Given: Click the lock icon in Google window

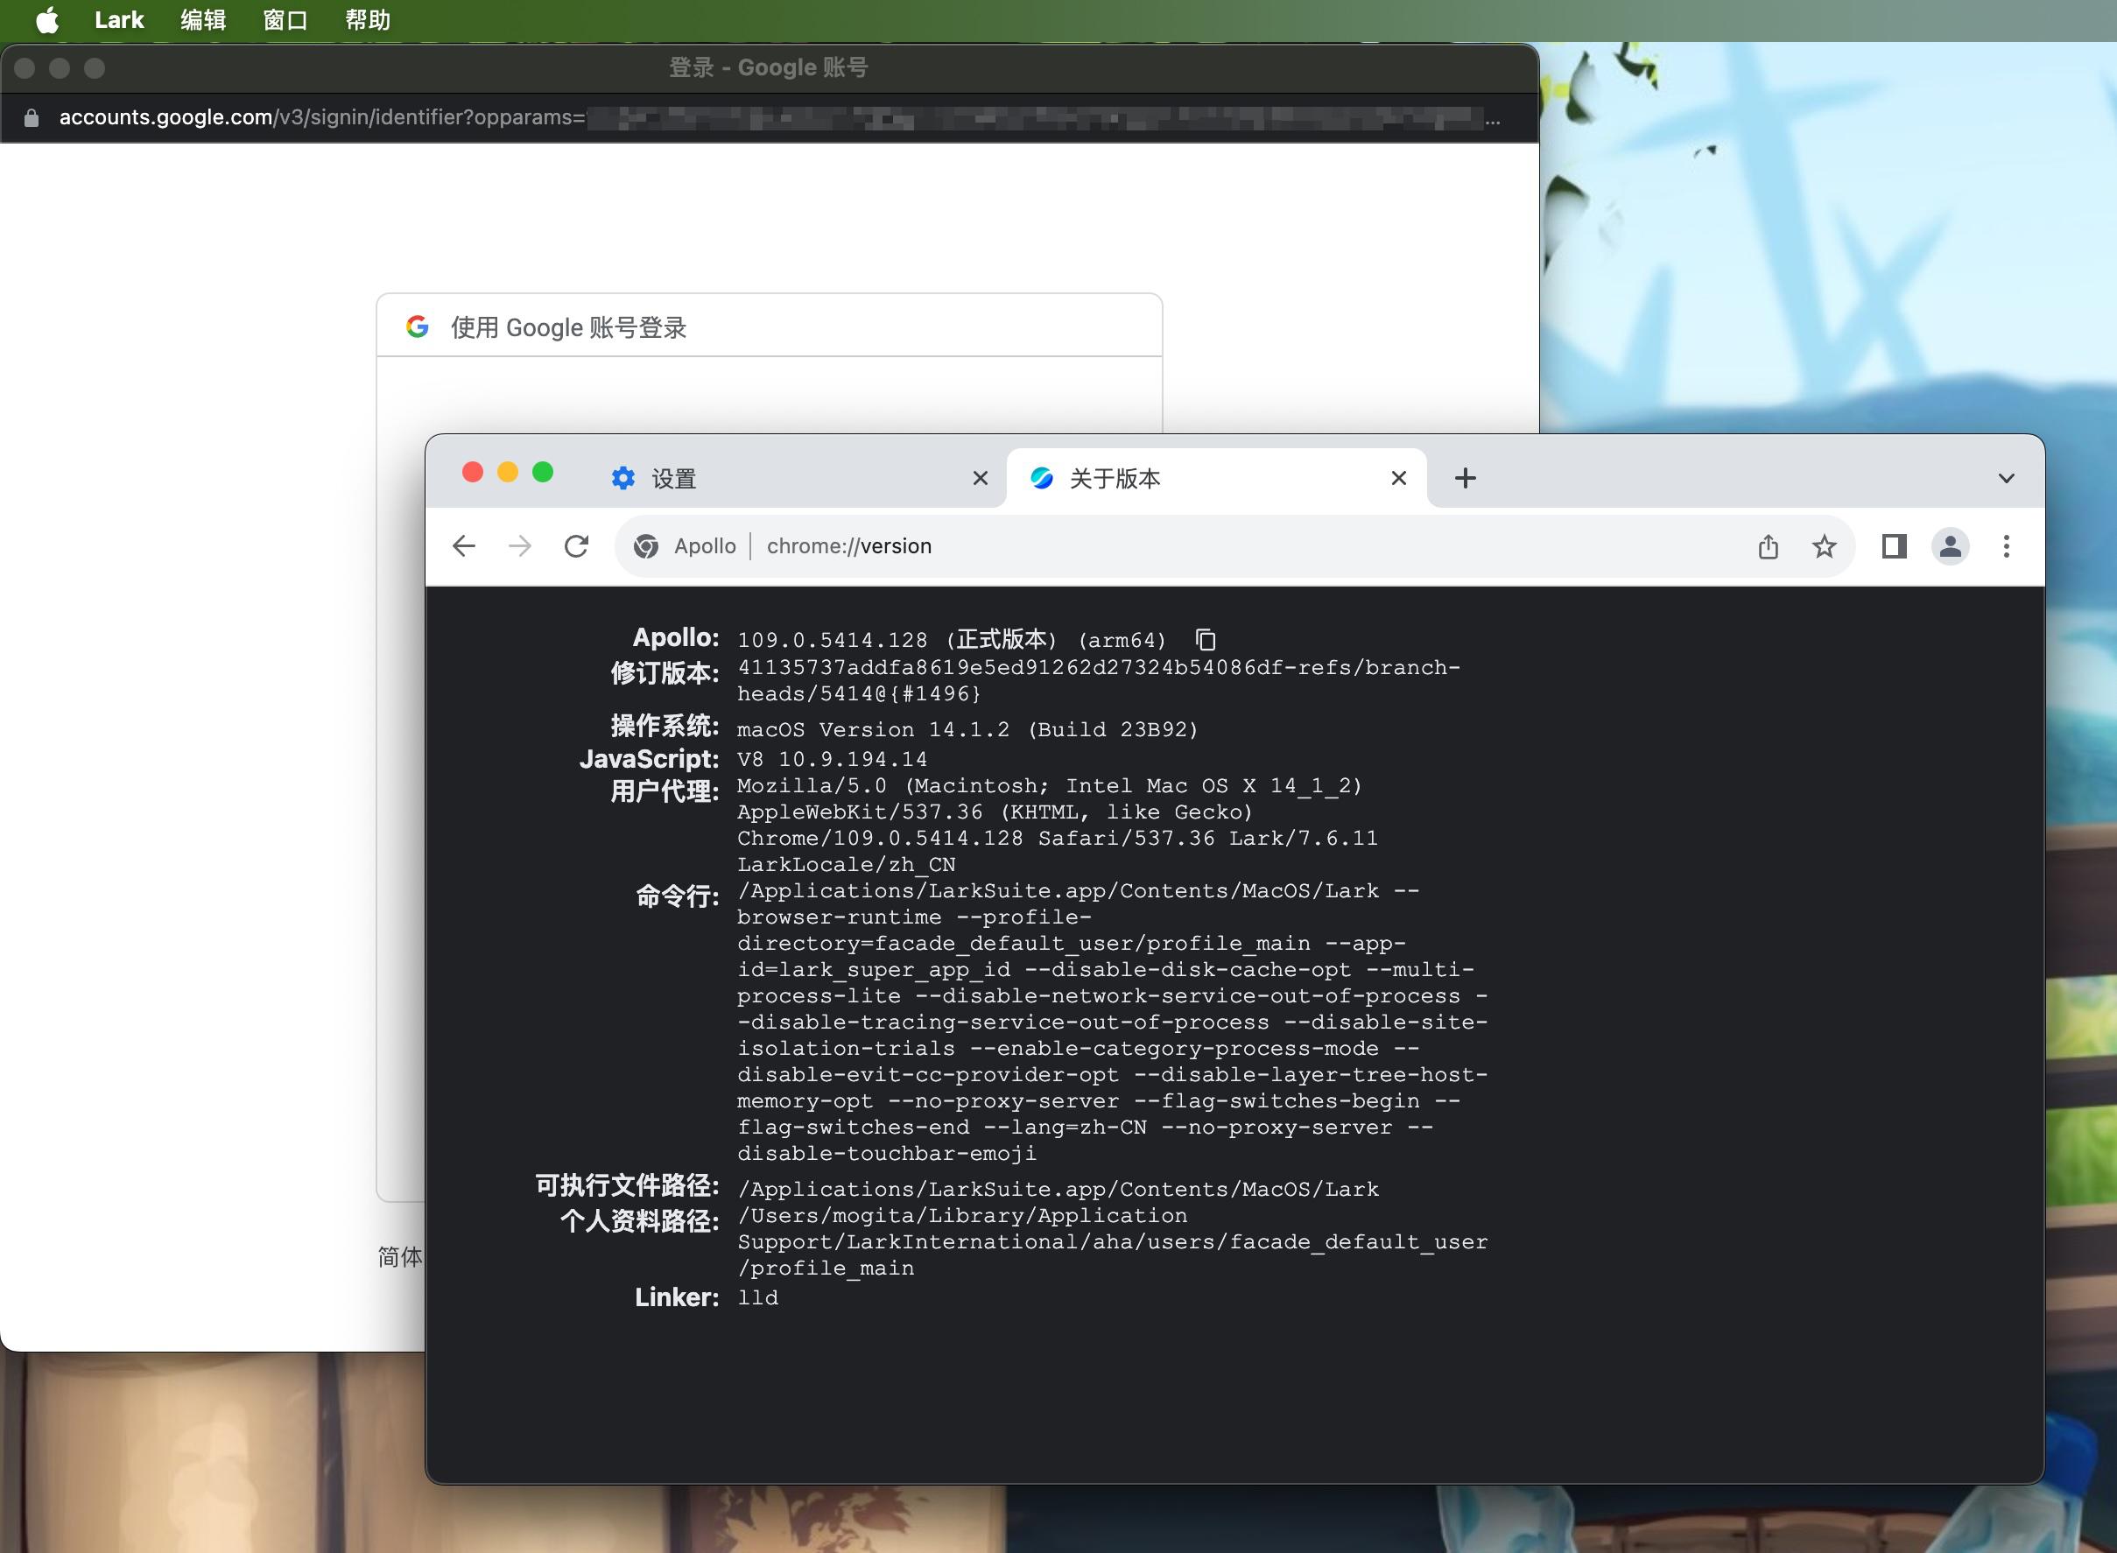Looking at the screenshot, I should tap(31, 117).
